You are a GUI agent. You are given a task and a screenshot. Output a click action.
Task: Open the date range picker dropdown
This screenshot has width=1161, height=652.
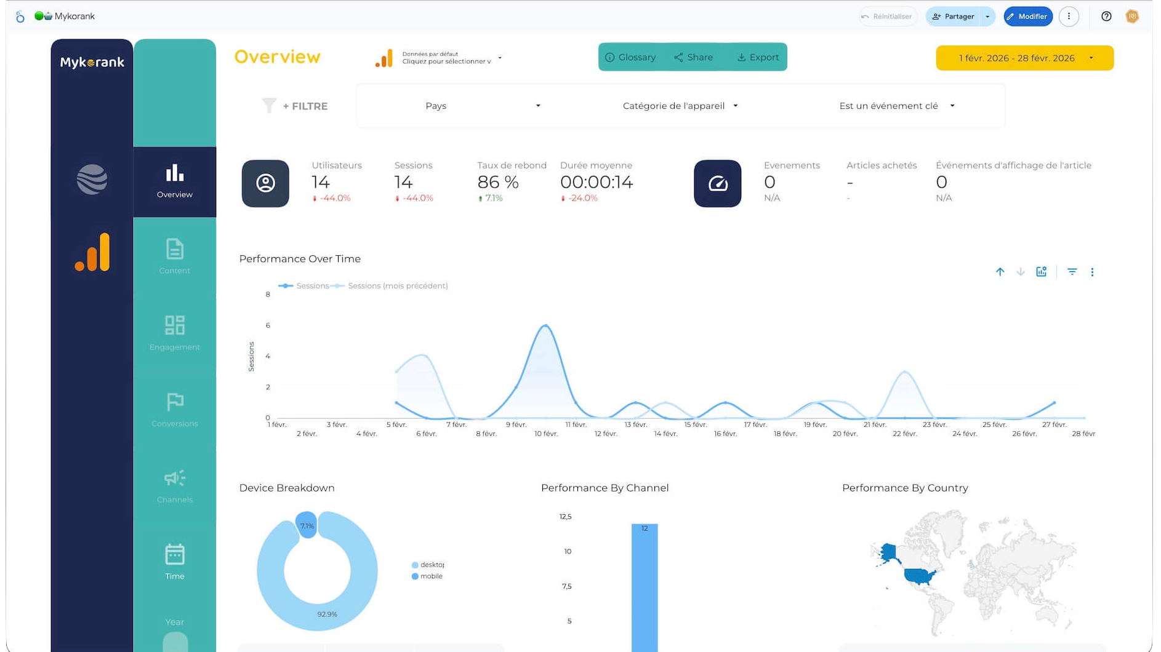click(1024, 57)
